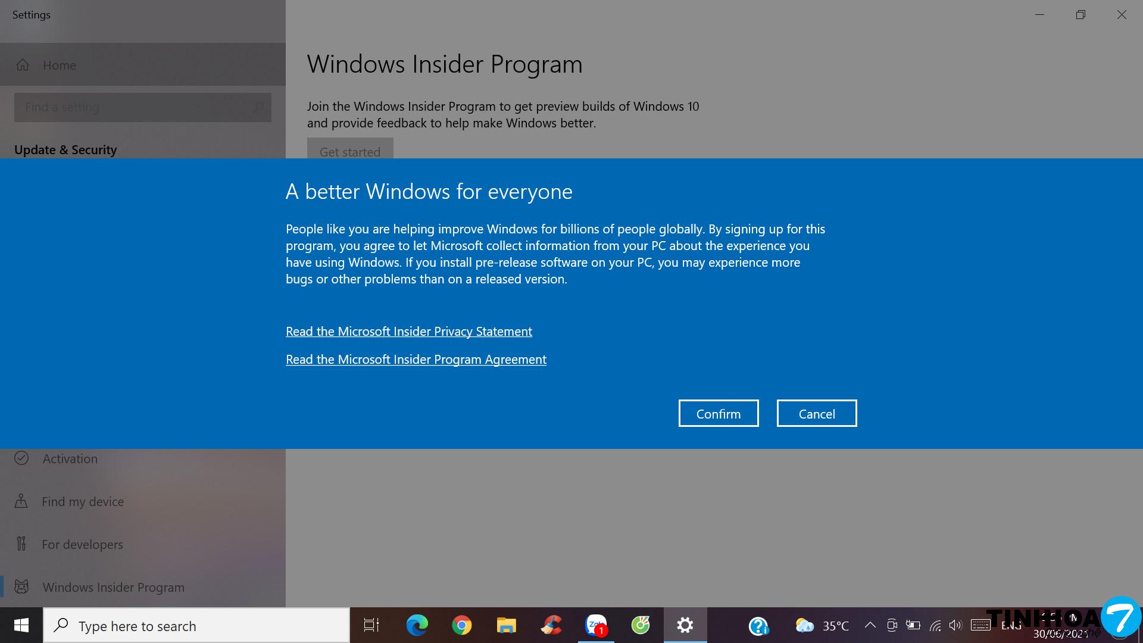Open the volume speaker control
This screenshot has width=1143, height=643.
955,625
